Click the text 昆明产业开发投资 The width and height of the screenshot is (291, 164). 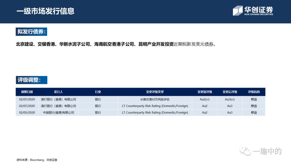pyautogui.click(x=156, y=44)
